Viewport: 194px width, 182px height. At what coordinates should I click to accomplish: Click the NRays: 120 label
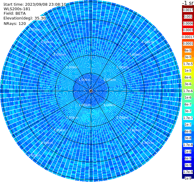tap(15, 23)
